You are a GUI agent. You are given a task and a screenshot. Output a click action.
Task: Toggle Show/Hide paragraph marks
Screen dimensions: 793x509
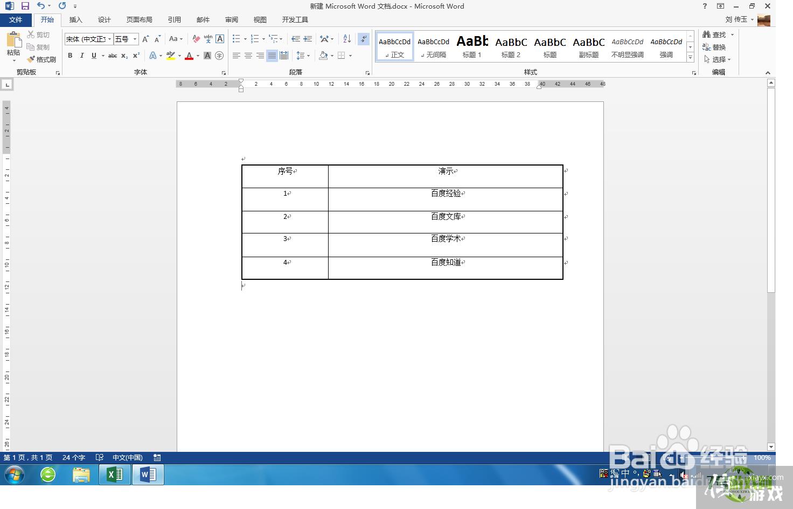point(364,39)
